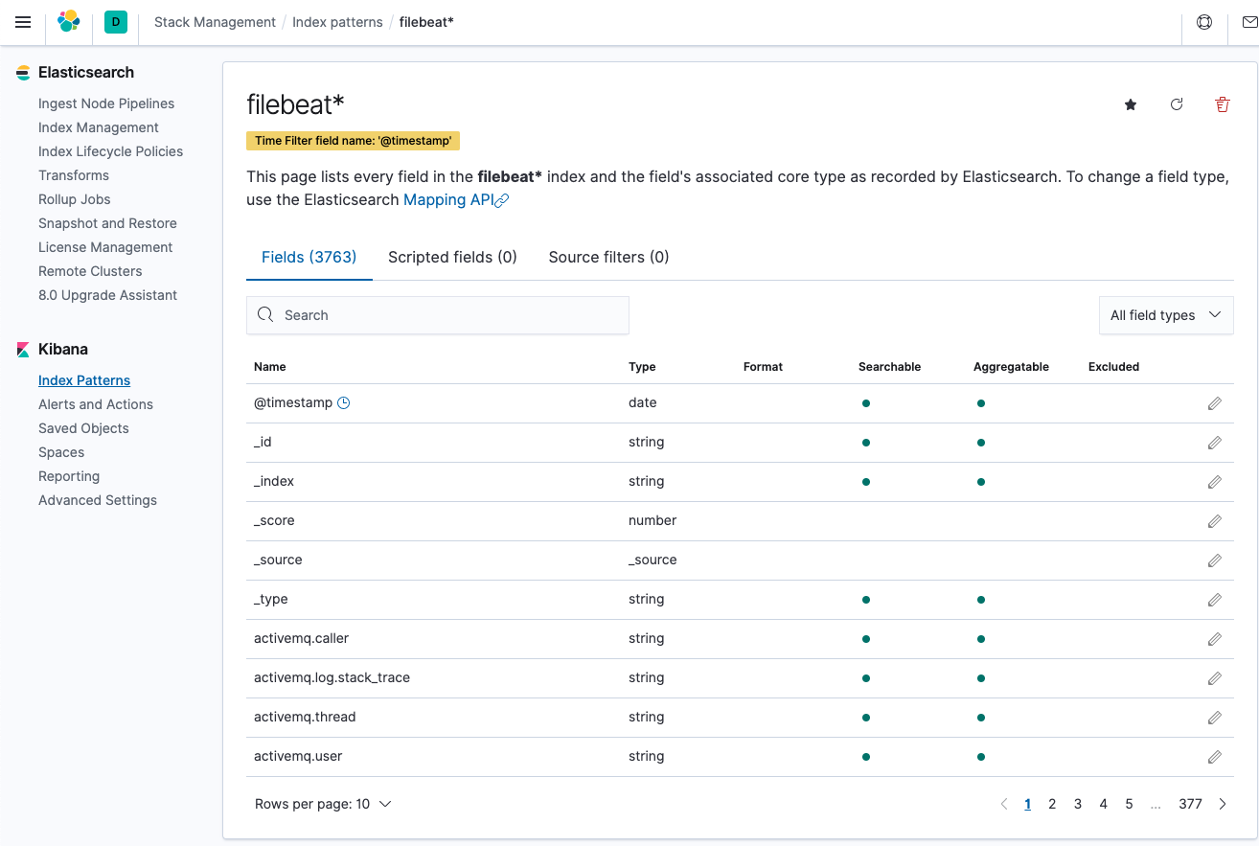Image resolution: width=1259 pixels, height=846 pixels.
Task: Go to page 4 of fields
Action: (x=1104, y=804)
